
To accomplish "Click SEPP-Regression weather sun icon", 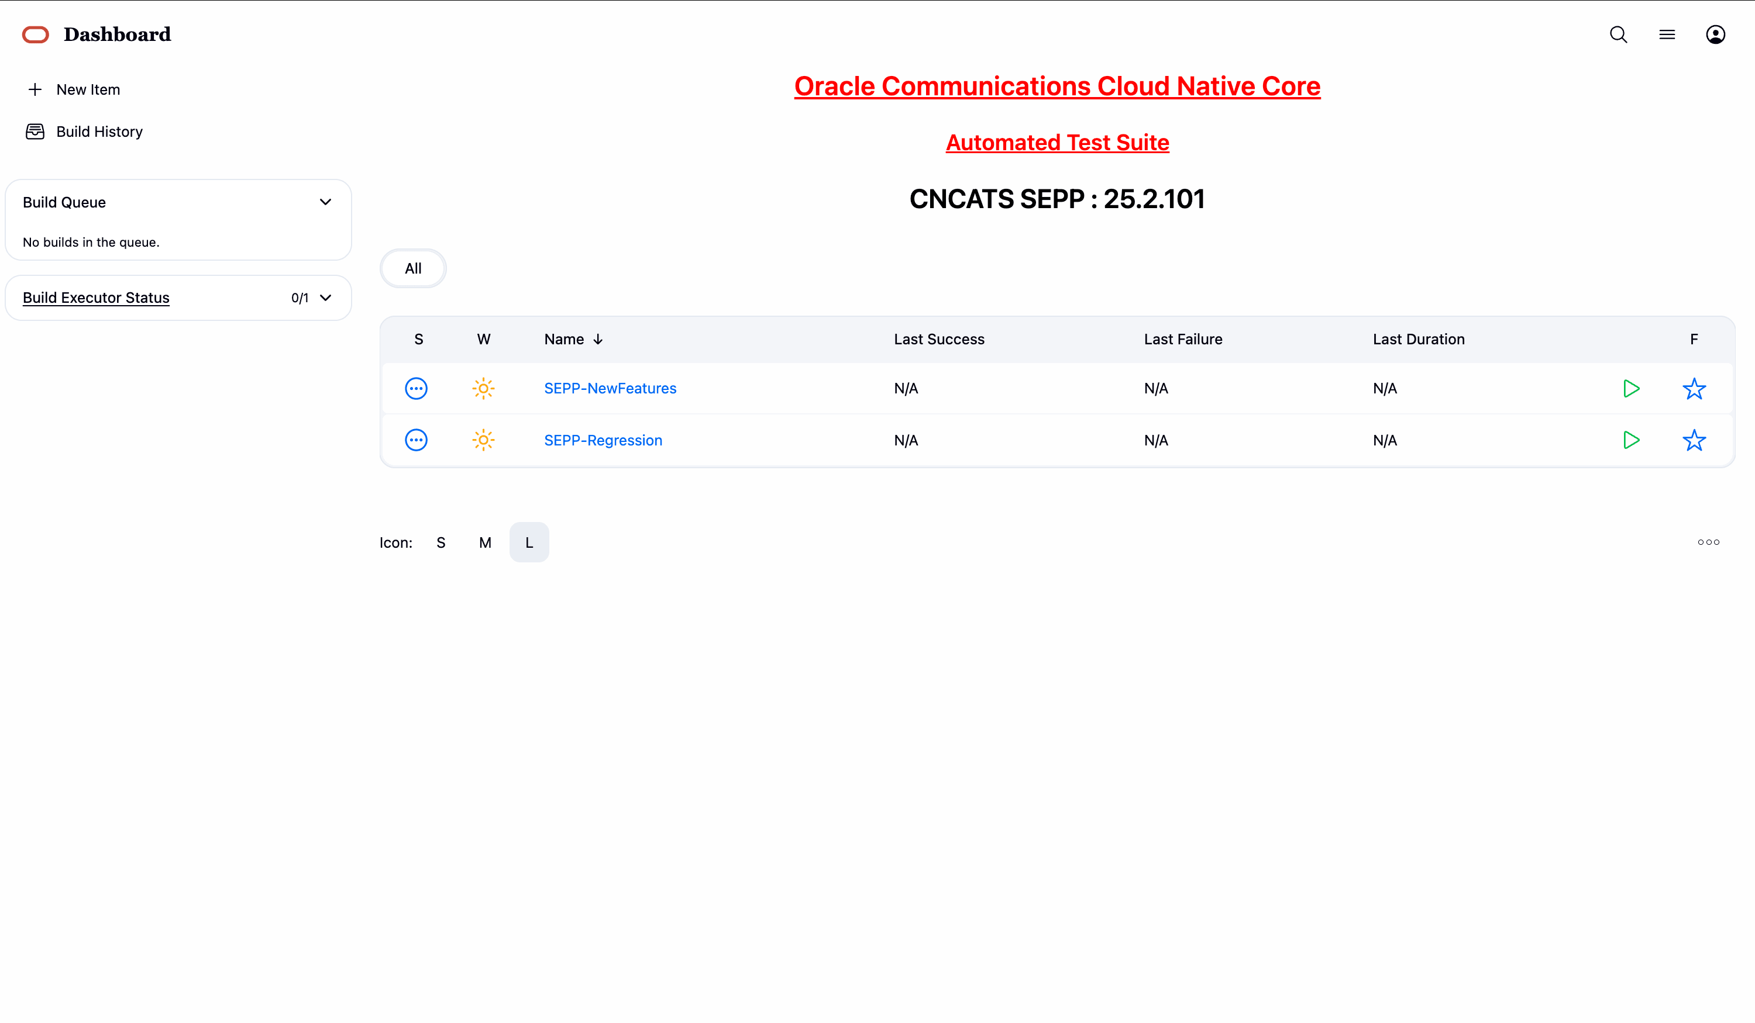I will (x=483, y=440).
